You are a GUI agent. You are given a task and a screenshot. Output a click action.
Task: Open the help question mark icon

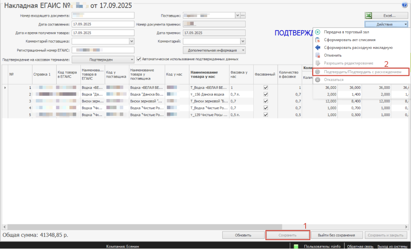tap(404, 5)
